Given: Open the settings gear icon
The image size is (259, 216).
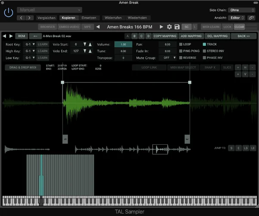Looking at the screenshot, I should (169, 27).
